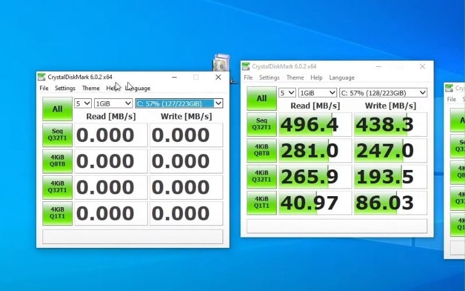
Task: Open the Language menu in middle window
Action: coord(341,77)
